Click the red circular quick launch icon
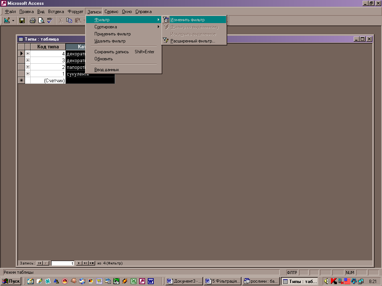The height and width of the screenshot is (286, 382). pyautogui.click(x=65, y=282)
